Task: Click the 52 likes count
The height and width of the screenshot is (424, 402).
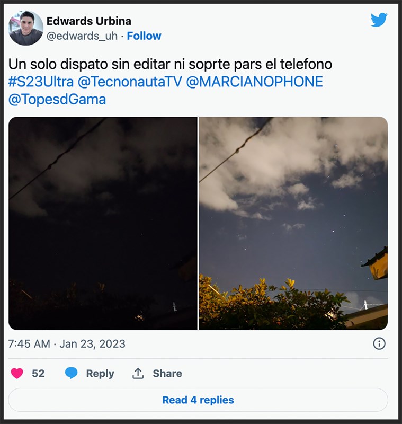Action: pyautogui.click(x=38, y=373)
